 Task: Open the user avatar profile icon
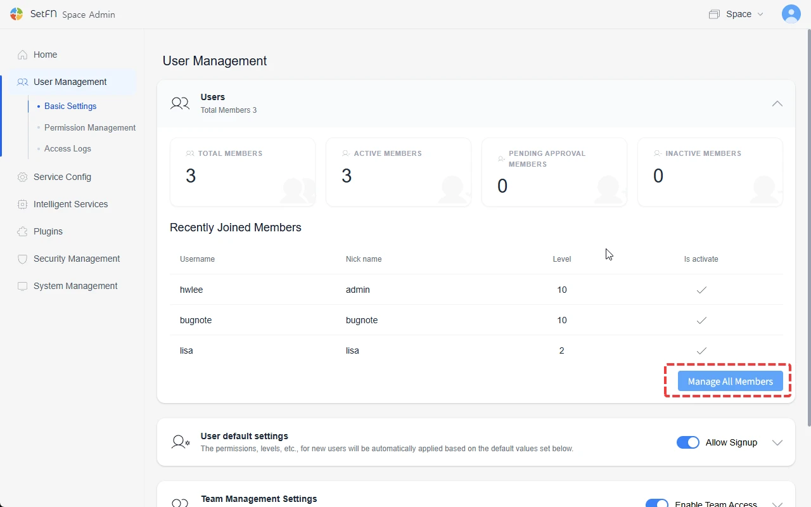pyautogui.click(x=791, y=14)
